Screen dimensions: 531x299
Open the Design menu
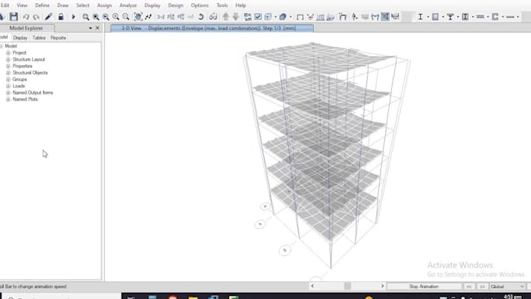point(176,5)
